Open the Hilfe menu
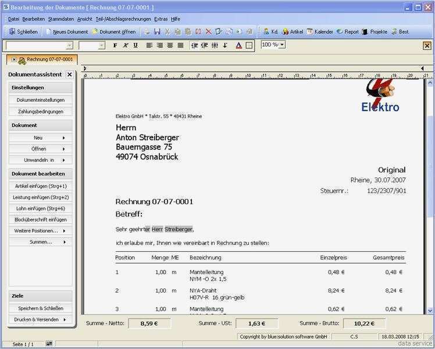The width and height of the screenshot is (435, 349). [175, 19]
